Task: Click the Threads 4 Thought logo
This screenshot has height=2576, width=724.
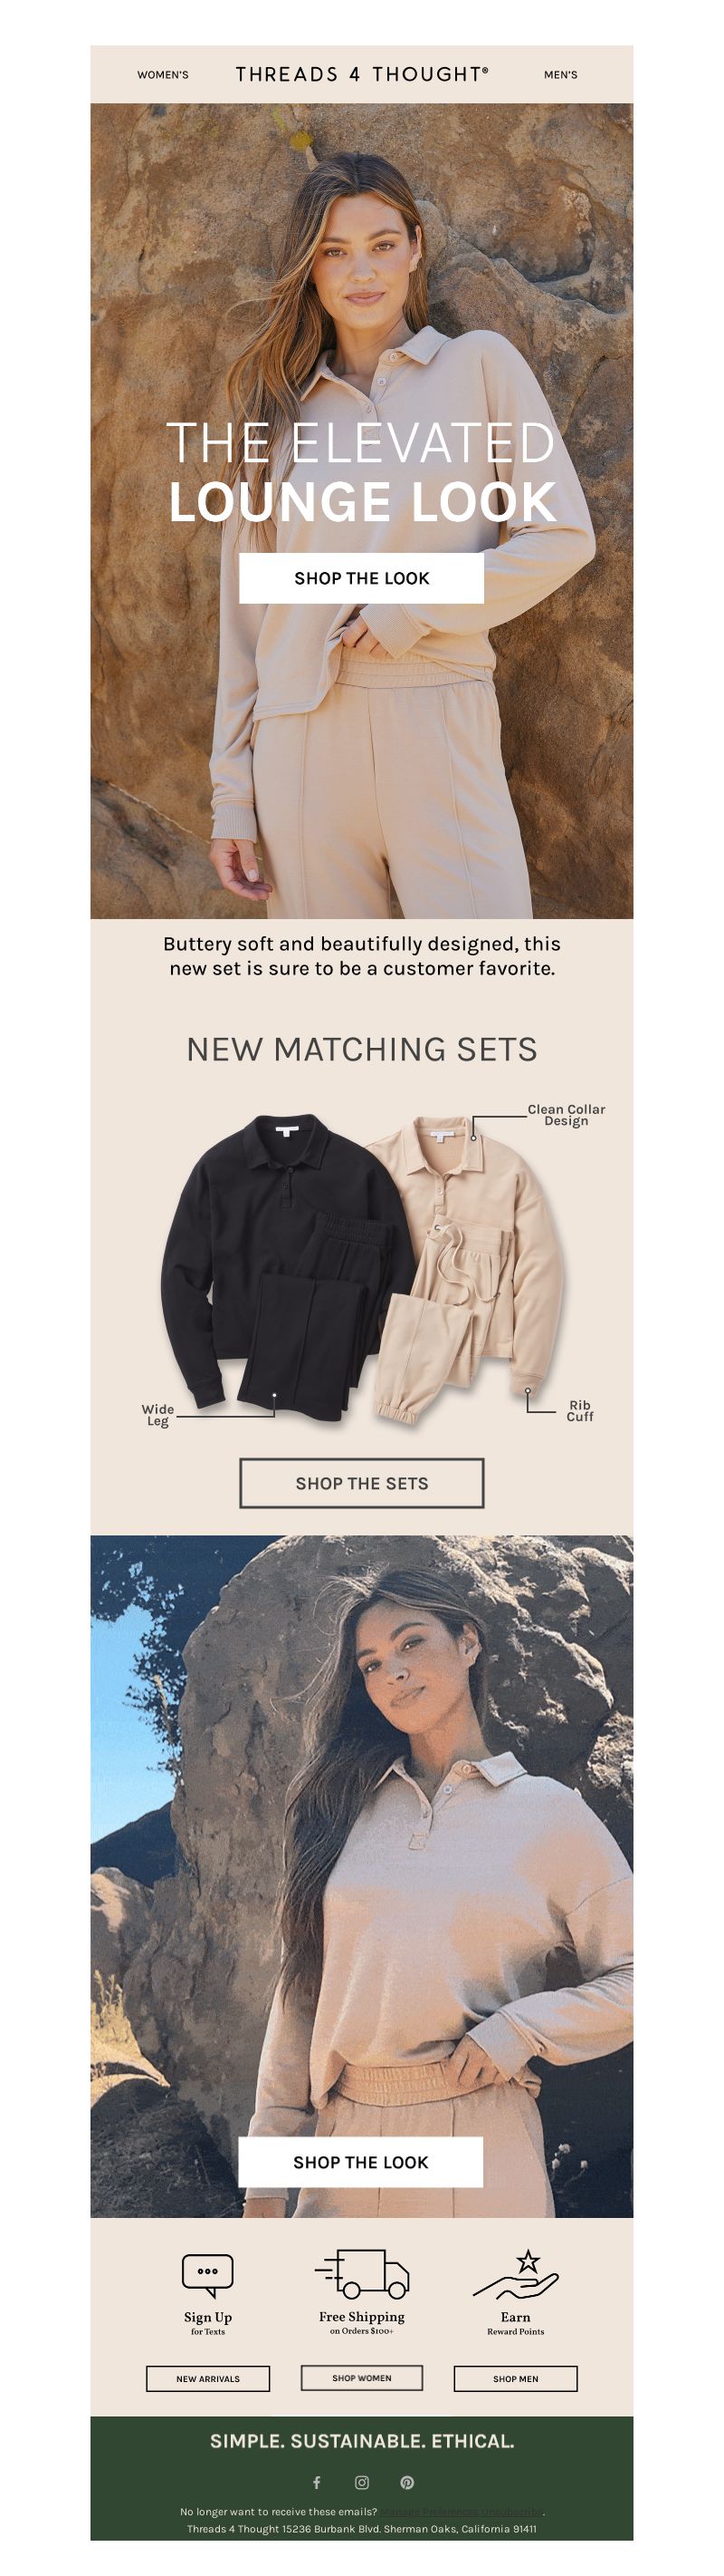Action: 363,74
